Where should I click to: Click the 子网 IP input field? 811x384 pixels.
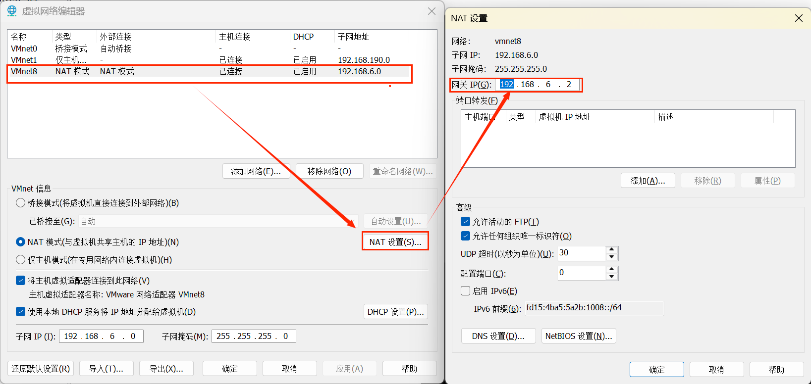101,336
